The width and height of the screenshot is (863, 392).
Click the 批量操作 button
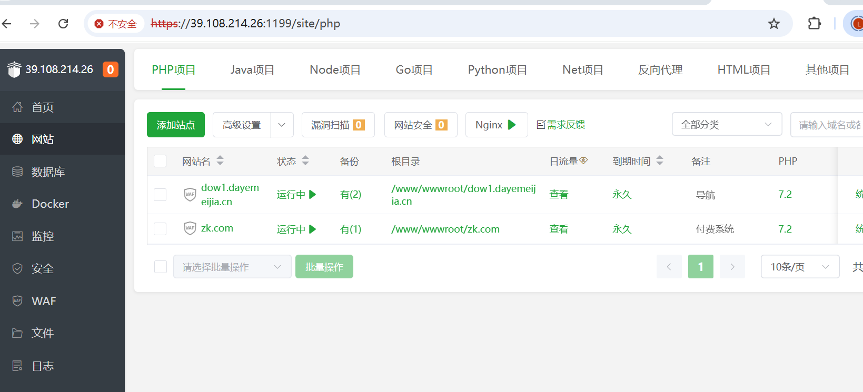pyautogui.click(x=324, y=267)
